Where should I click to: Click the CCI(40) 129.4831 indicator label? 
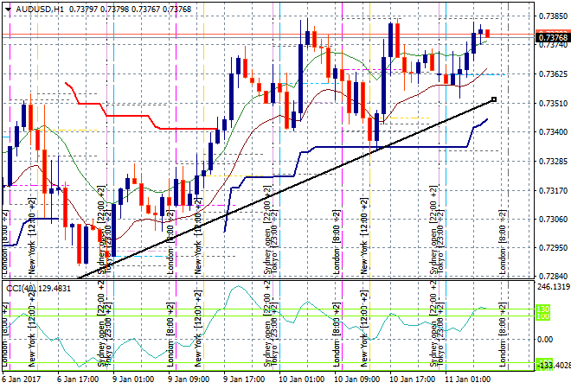click(39, 289)
